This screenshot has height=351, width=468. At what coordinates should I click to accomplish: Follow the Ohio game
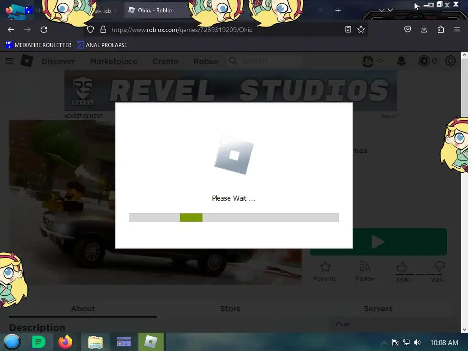pyautogui.click(x=365, y=271)
